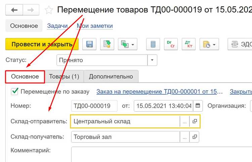Click the Склад-получатель field Торговый зал

[x=126, y=137]
